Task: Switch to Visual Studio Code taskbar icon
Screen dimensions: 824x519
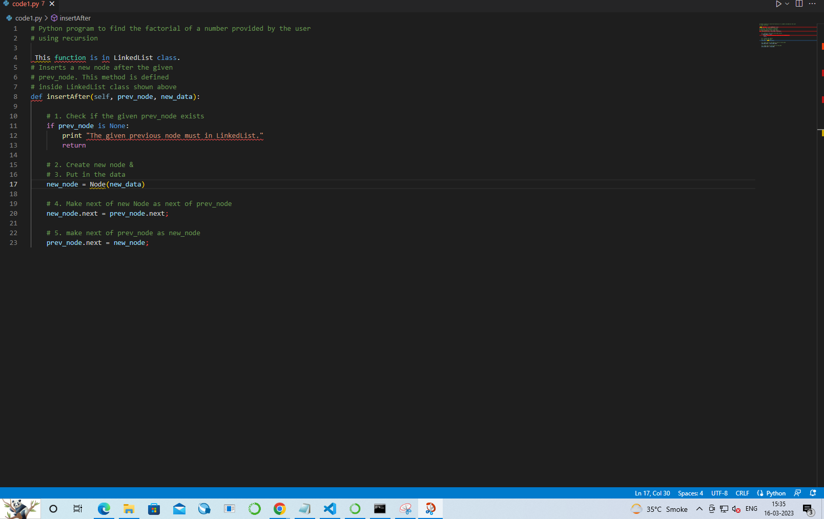Action: click(x=329, y=509)
